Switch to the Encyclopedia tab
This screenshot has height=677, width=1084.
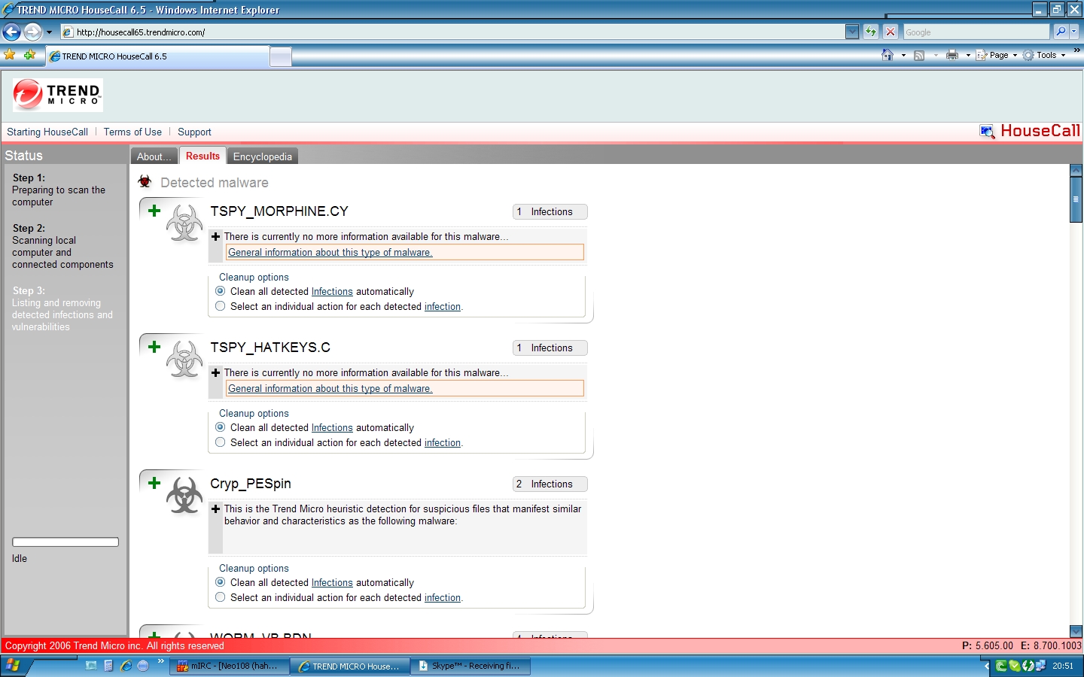click(263, 156)
